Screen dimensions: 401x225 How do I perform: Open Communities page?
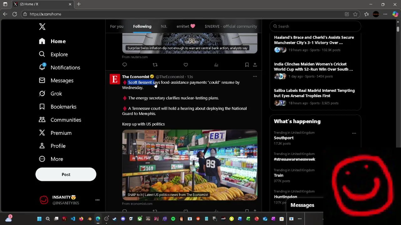tap(60, 120)
